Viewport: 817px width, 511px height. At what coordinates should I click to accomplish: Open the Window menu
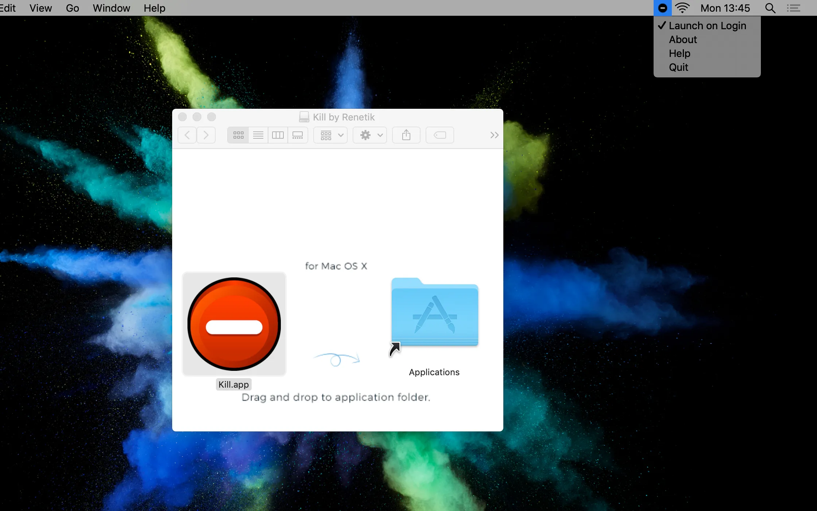tap(111, 8)
